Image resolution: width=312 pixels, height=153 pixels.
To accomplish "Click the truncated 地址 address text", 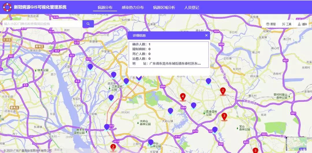I will tap(175, 63).
